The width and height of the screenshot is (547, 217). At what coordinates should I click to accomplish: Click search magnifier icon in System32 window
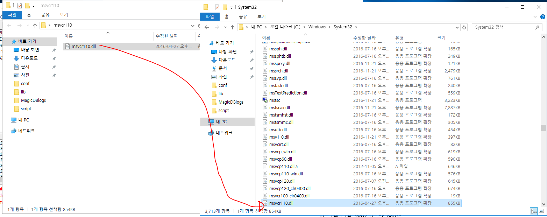click(x=538, y=27)
